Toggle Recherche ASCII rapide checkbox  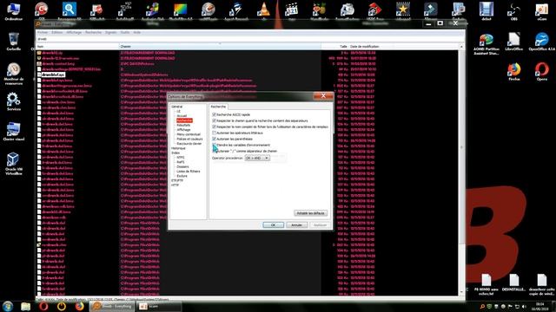click(215, 114)
